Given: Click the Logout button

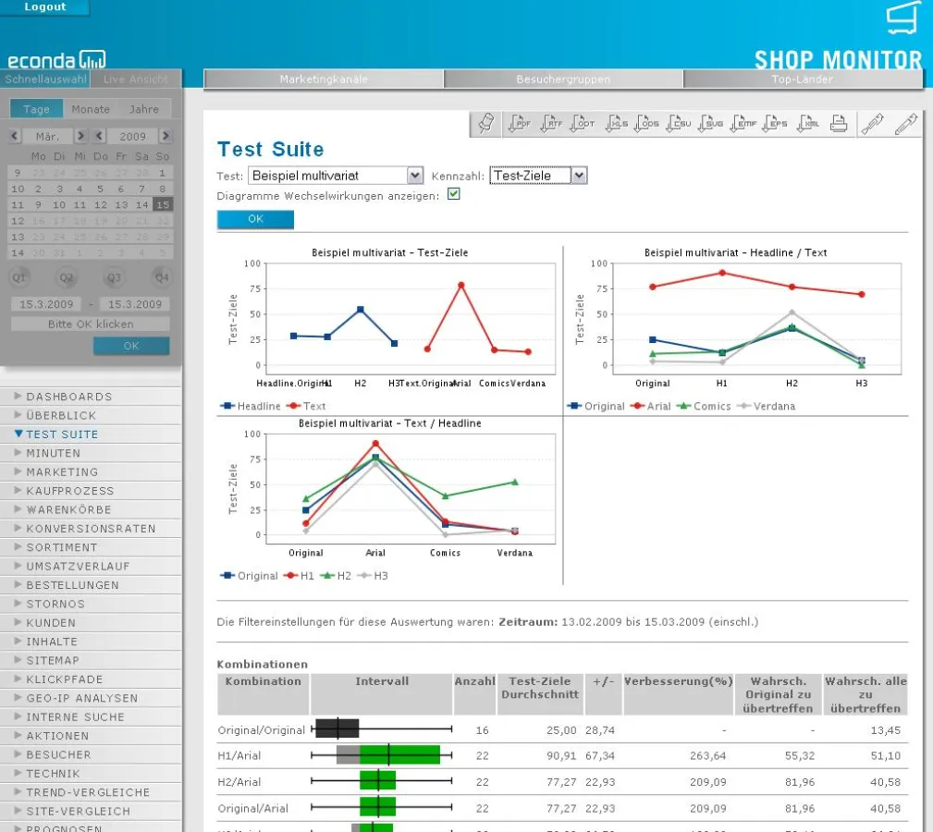Looking at the screenshot, I should (x=44, y=6).
